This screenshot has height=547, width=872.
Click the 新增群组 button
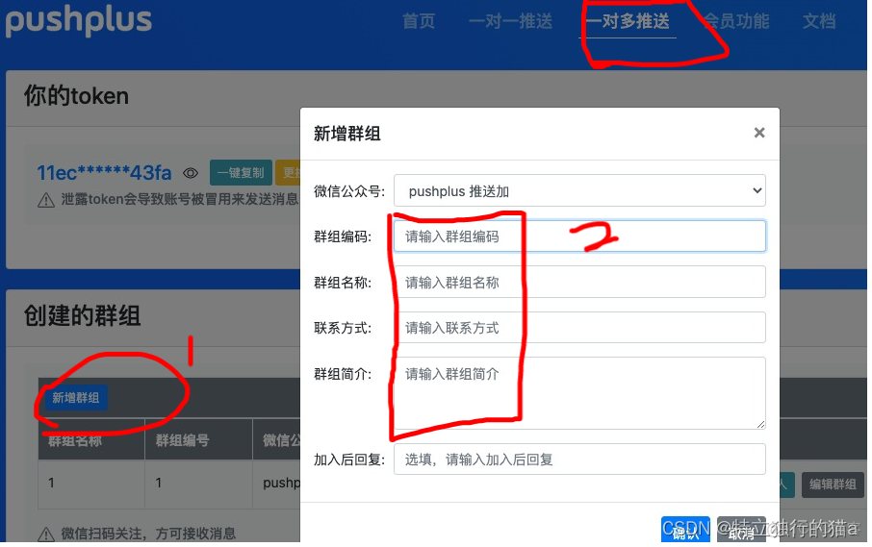[76, 398]
